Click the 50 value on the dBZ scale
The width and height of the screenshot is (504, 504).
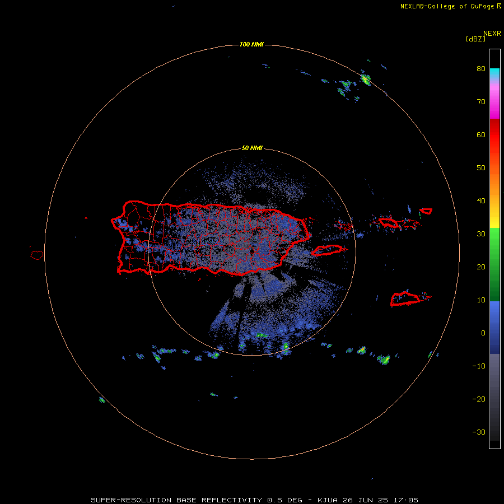[481, 168]
